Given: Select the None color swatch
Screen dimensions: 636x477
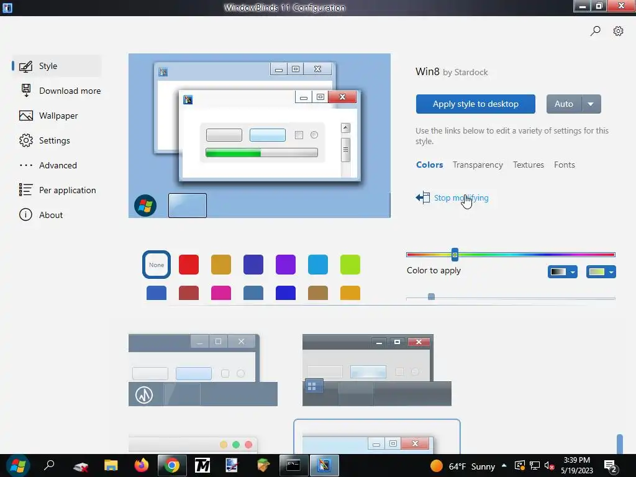Looking at the screenshot, I should point(156,265).
